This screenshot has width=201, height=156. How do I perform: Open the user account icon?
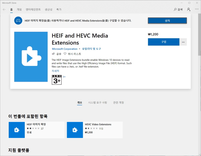click(189, 9)
